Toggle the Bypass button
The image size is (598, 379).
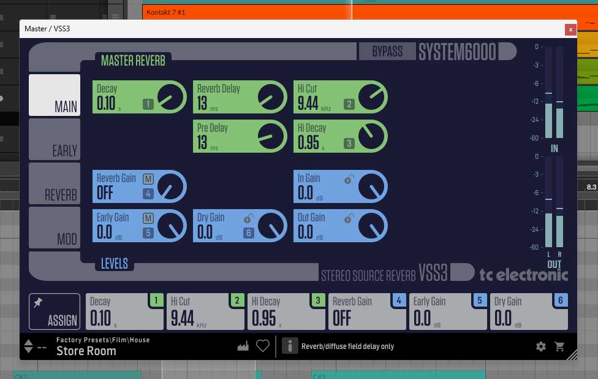coord(387,52)
